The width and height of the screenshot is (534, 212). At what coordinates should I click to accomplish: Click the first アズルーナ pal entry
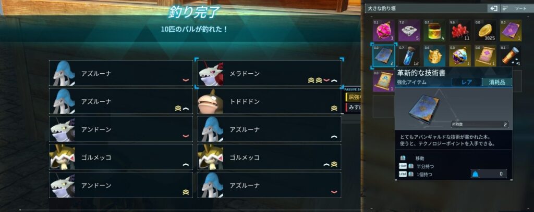pyautogui.click(x=121, y=73)
